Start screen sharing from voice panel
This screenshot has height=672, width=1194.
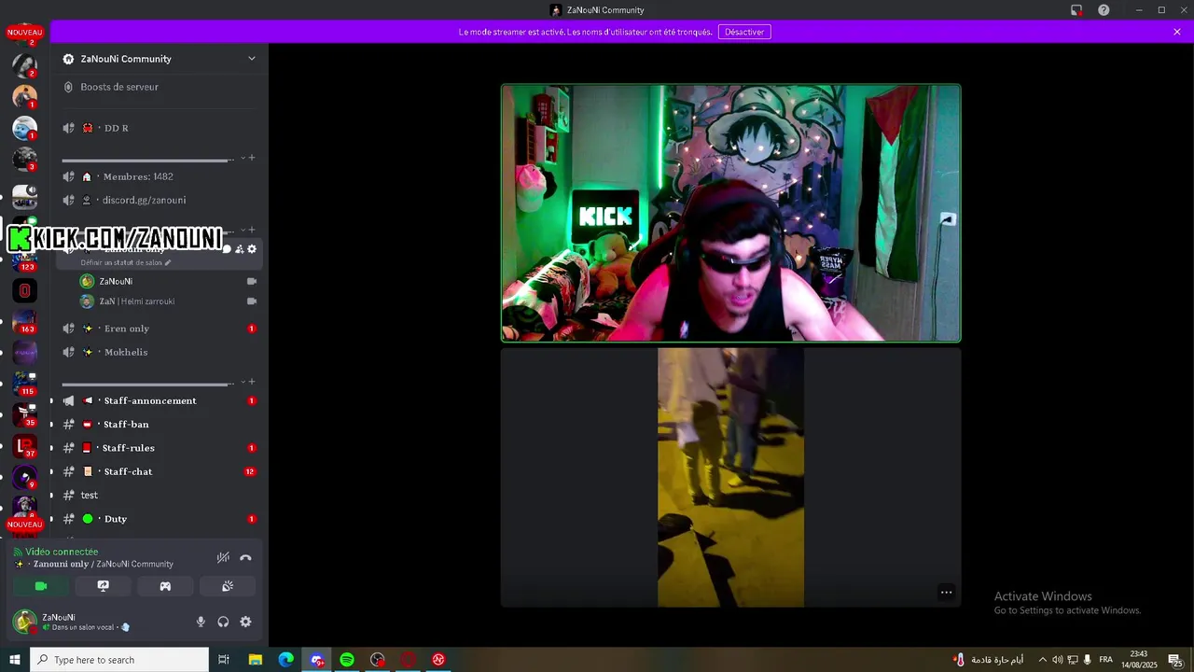[103, 586]
